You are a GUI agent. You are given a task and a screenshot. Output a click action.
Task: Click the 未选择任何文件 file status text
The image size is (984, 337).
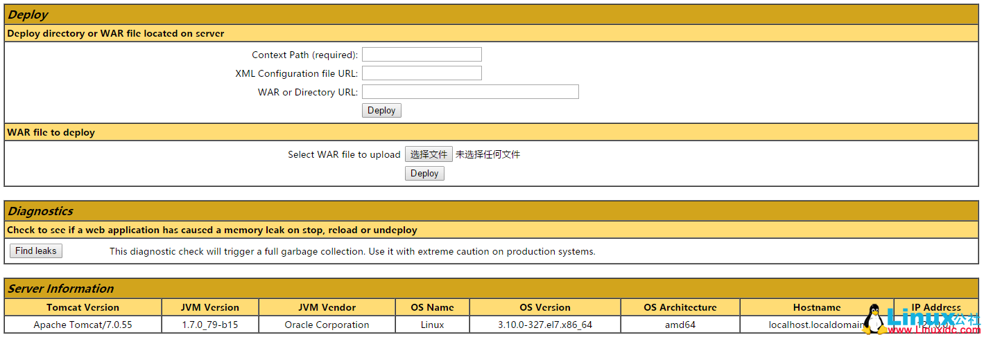coord(487,154)
